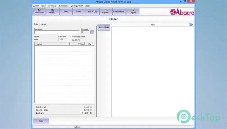The width and height of the screenshot is (227, 129).
Task: Click the Processing Time value 00:25:35
Action: [x=76, y=40]
